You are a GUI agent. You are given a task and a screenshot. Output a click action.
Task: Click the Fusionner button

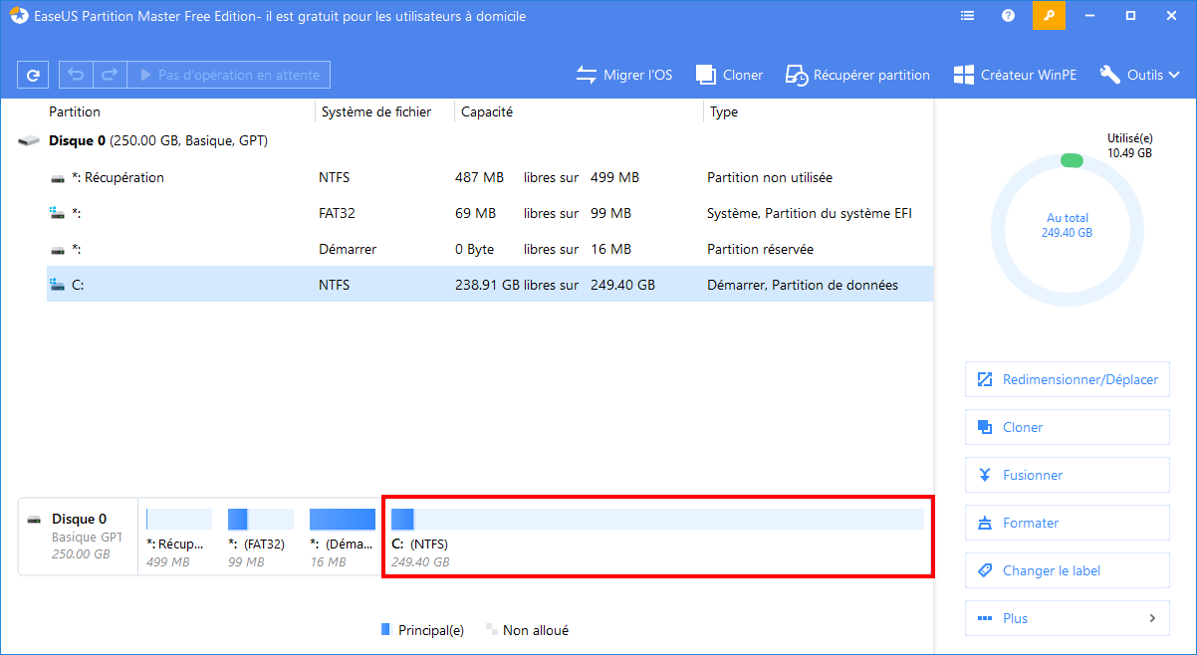(x=1068, y=475)
